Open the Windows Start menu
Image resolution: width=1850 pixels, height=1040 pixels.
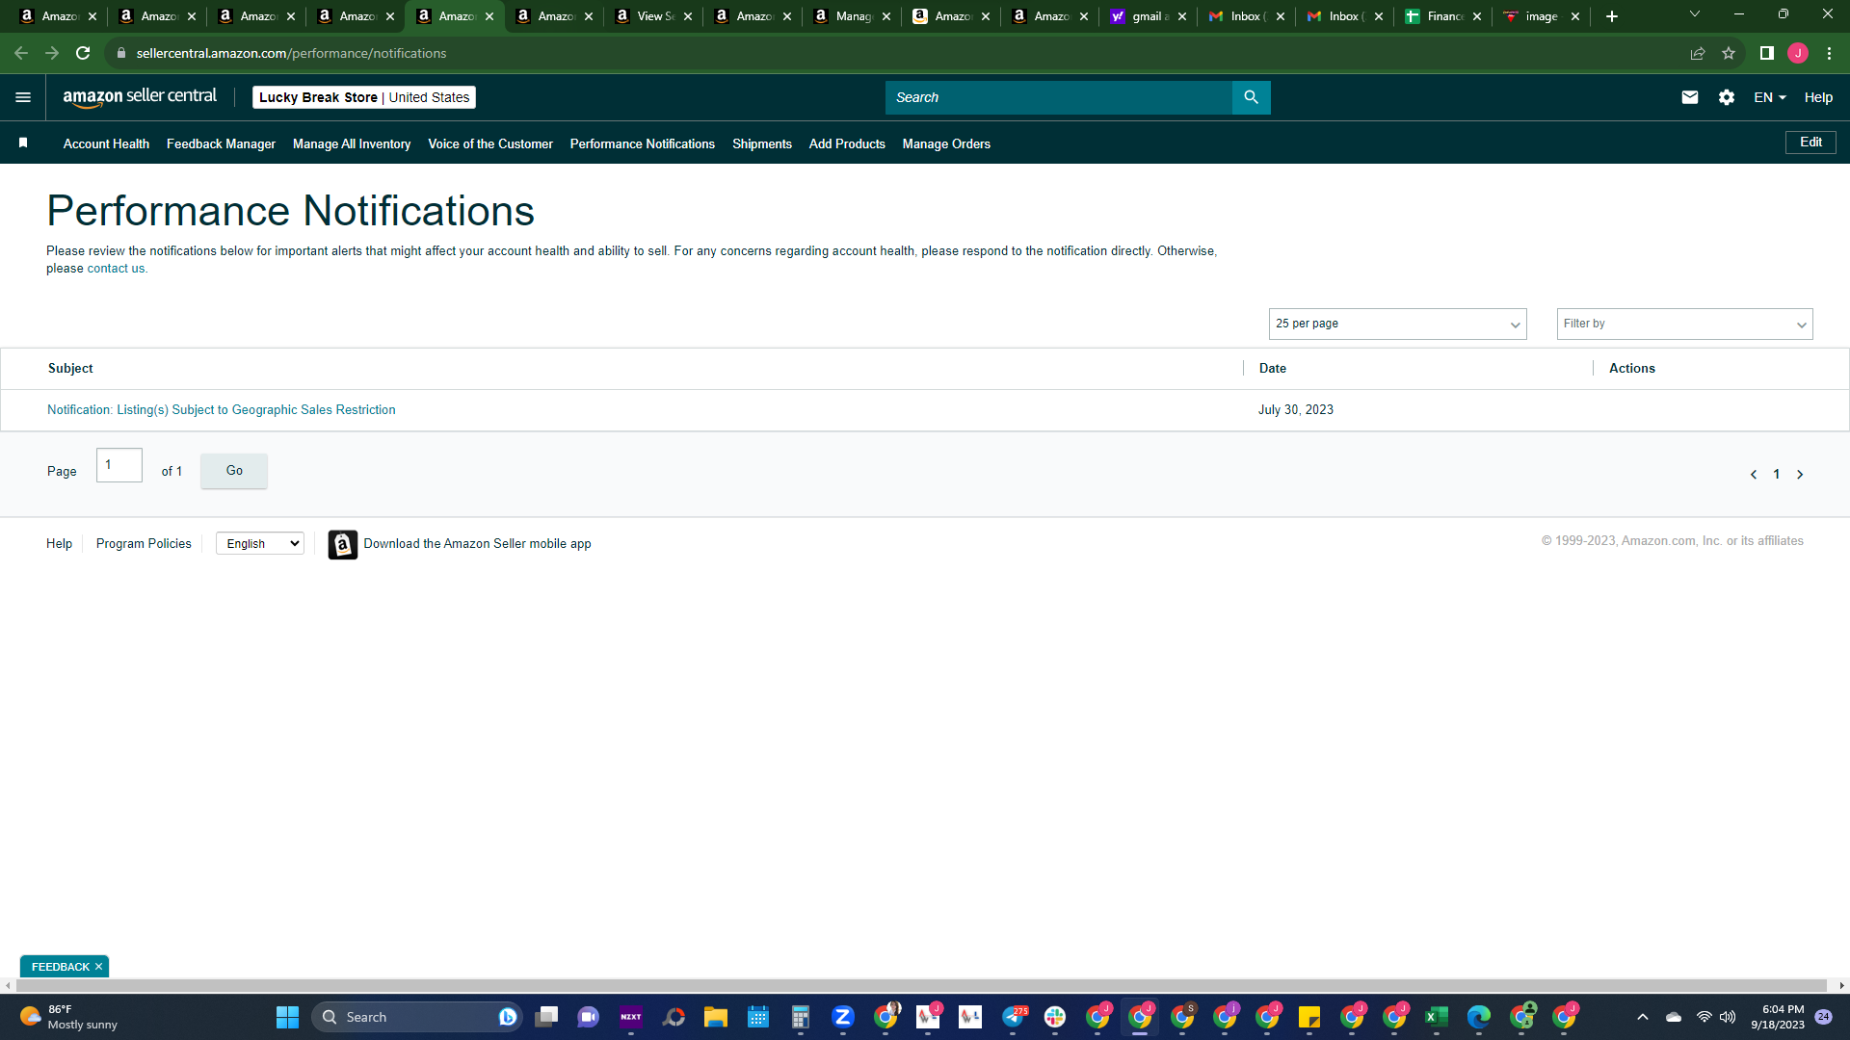pyautogui.click(x=287, y=1017)
